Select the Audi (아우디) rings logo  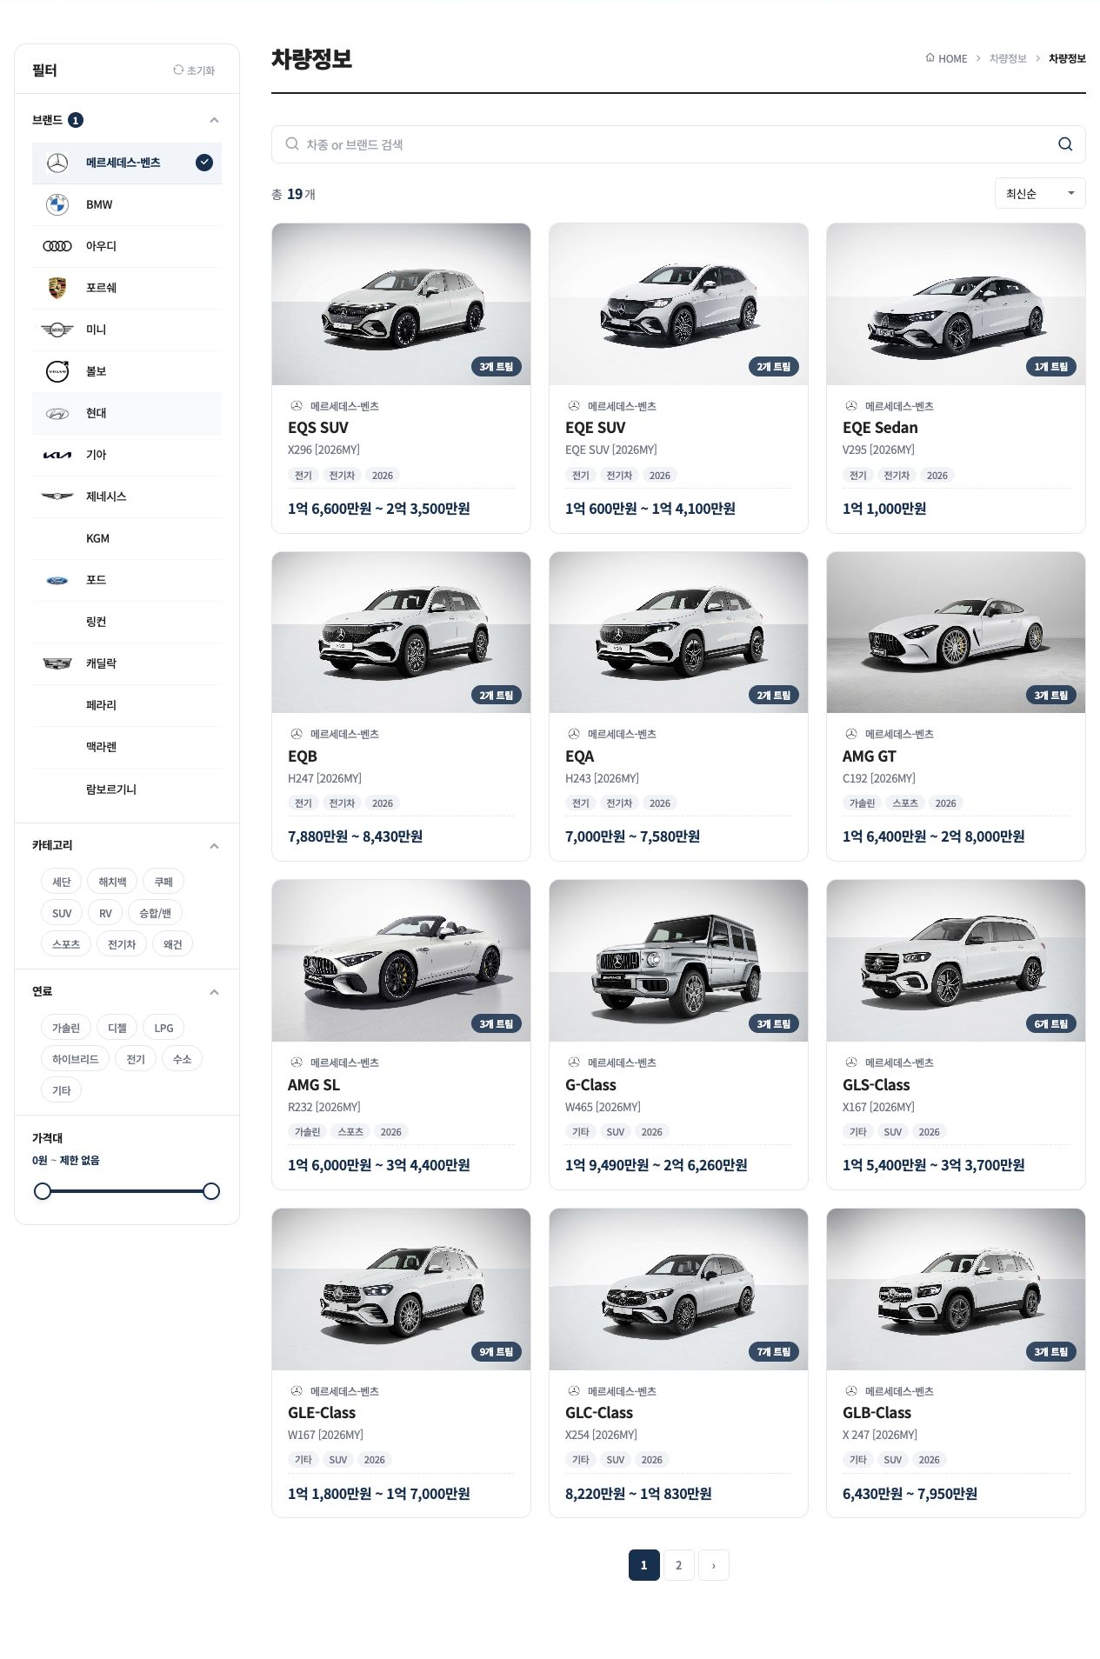coord(57,246)
